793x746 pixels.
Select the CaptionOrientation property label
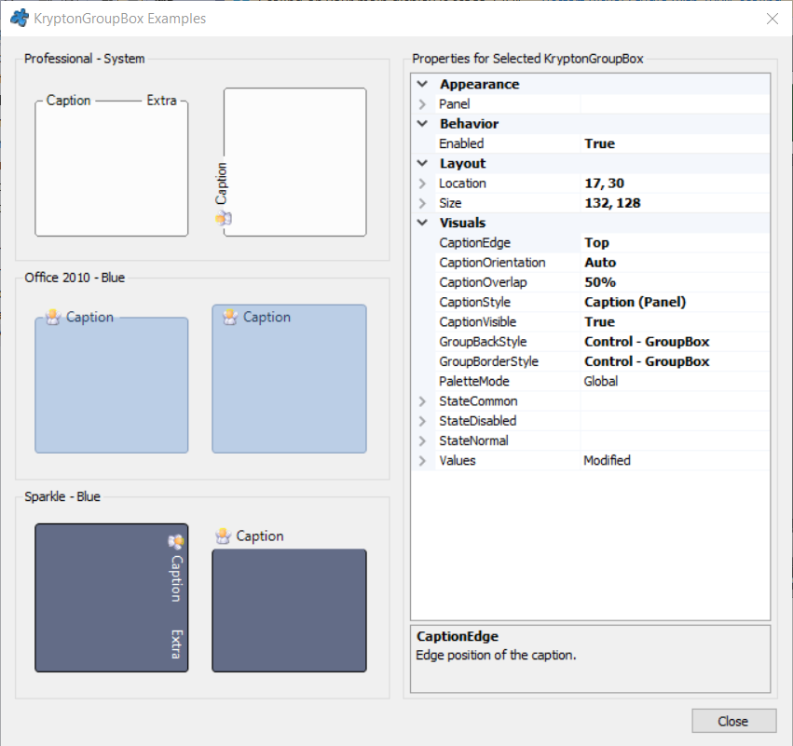(492, 263)
